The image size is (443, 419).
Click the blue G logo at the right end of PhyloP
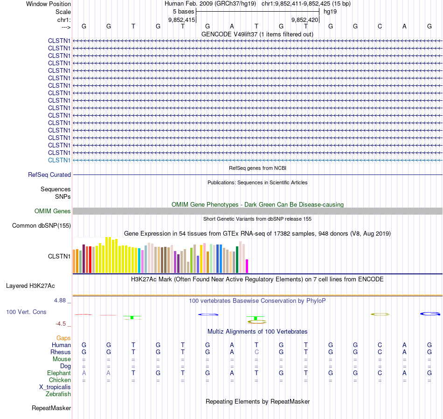click(x=430, y=314)
